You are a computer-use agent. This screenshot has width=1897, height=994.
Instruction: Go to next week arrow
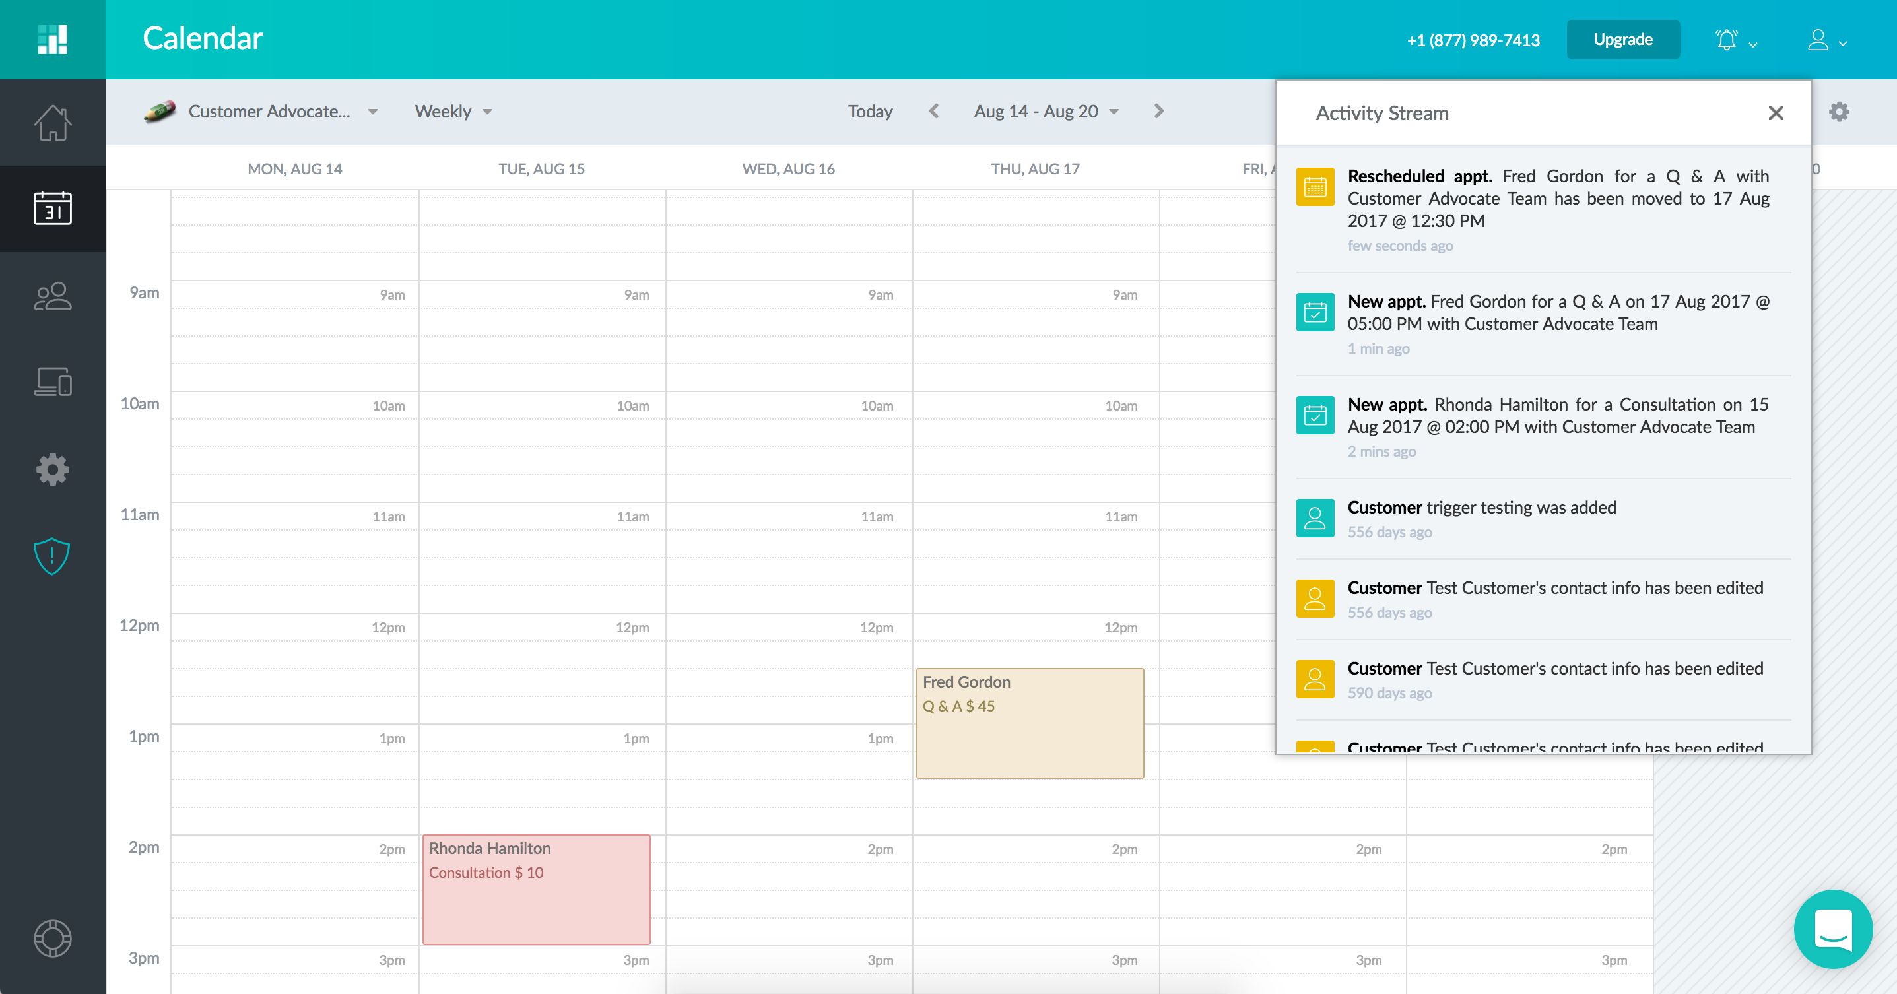(1158, 111)
